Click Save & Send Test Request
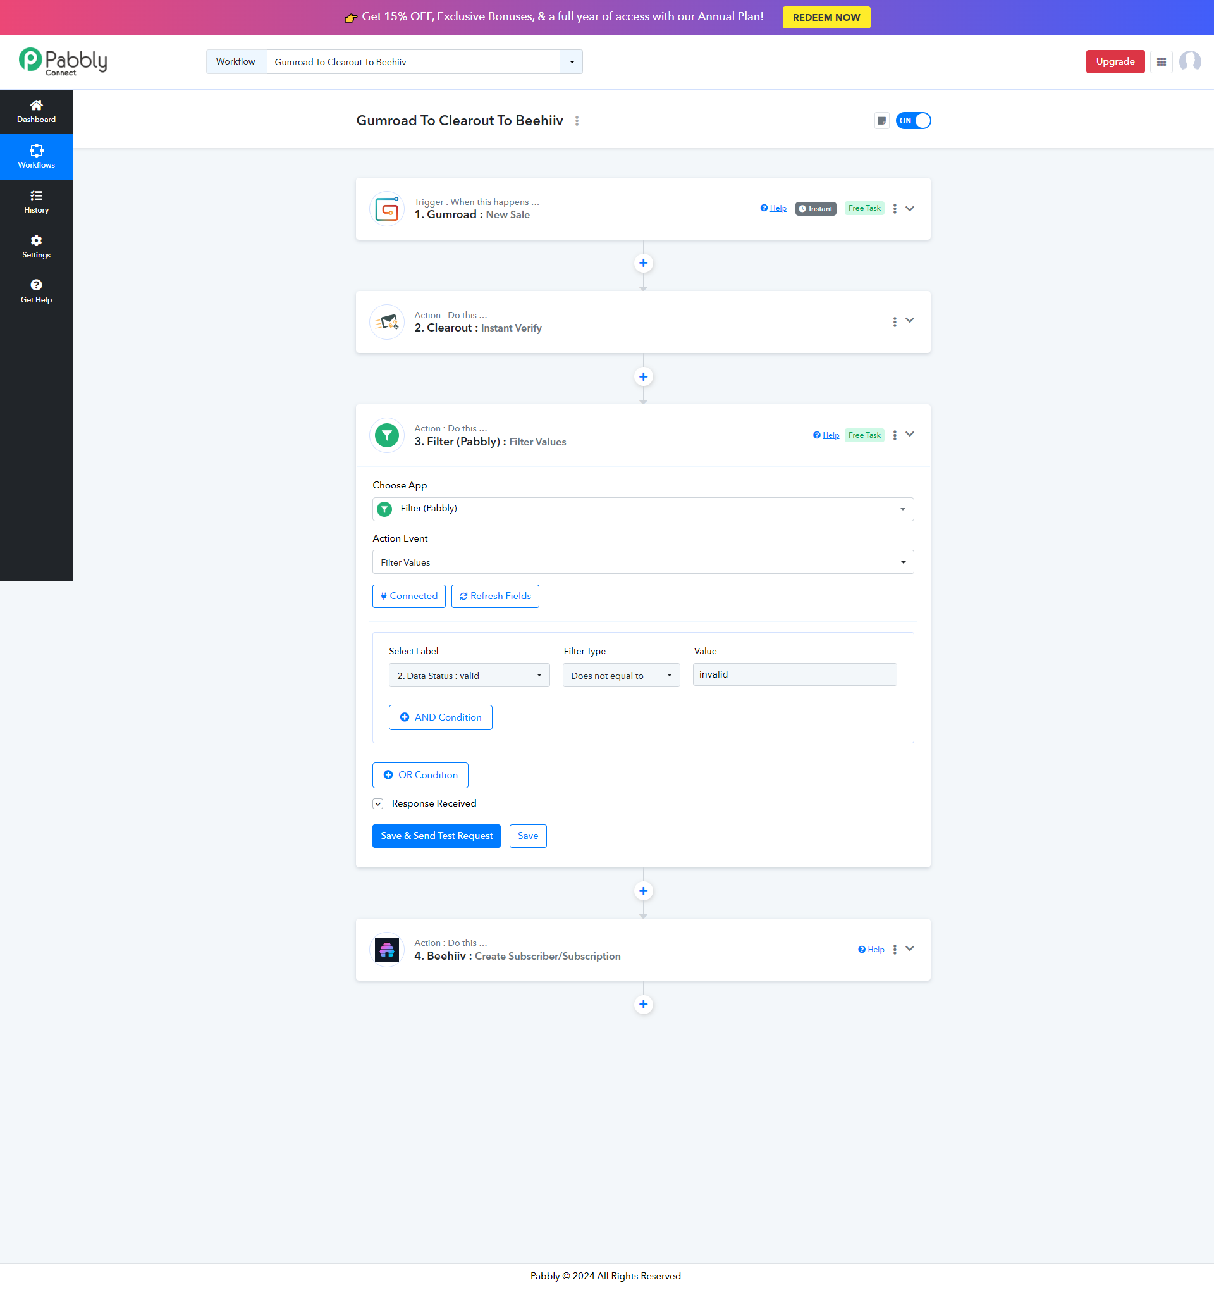This screenshot has width=1214, height=1290. (x=436, y=836)
